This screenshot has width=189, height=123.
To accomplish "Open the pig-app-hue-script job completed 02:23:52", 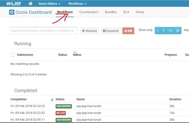I will tap(89, 113).
